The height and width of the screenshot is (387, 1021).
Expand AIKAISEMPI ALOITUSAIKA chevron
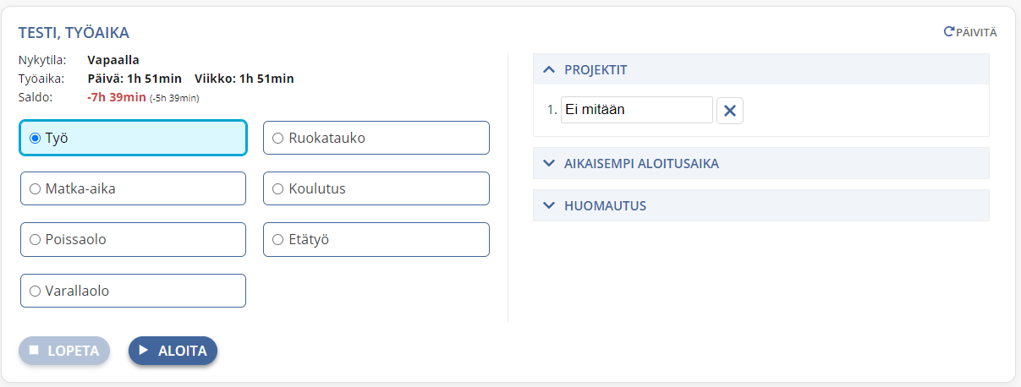[x=548, y=163]
